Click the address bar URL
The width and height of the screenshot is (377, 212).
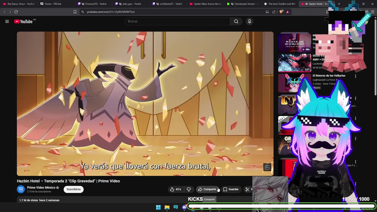pyautogui.click(x=110, y=12)
